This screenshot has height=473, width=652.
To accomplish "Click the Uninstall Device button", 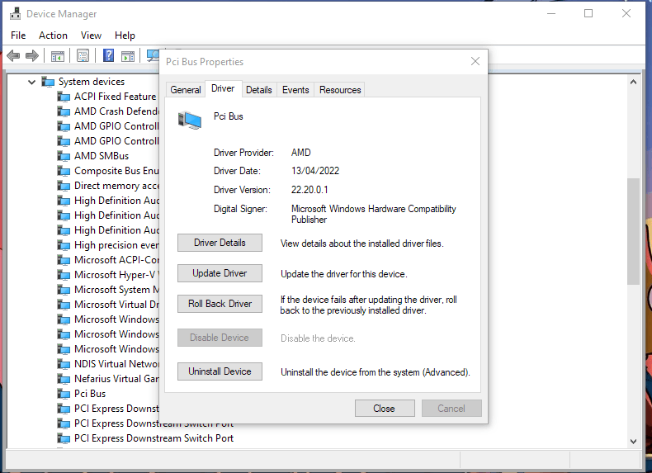I will click(220, 371).
